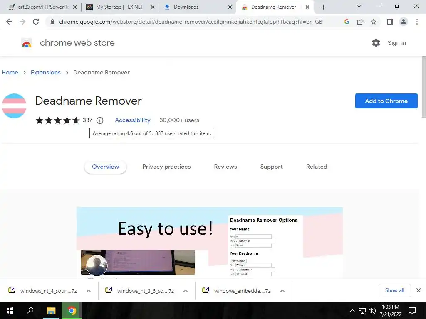Open the Privacy practices tab
Viewport: 426px width, 319px height.
pos(166,167)
